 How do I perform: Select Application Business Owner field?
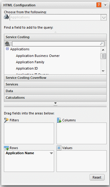38,56
